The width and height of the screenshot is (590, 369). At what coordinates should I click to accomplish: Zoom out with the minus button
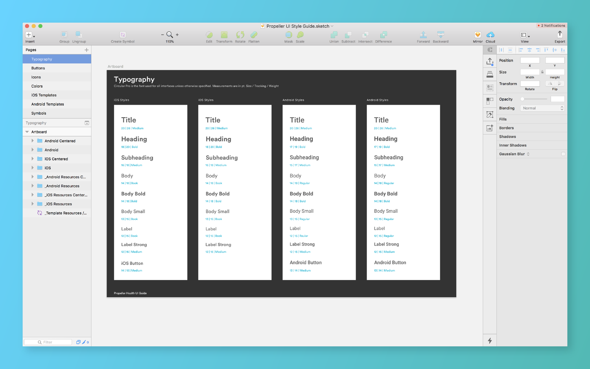pyautogui.click(x=162, y=35)
